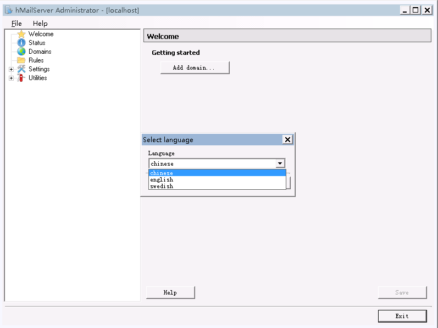Viewport: 438px width, 328px height.
Task: Close the Select language dialog
Action: click(287, 139)
